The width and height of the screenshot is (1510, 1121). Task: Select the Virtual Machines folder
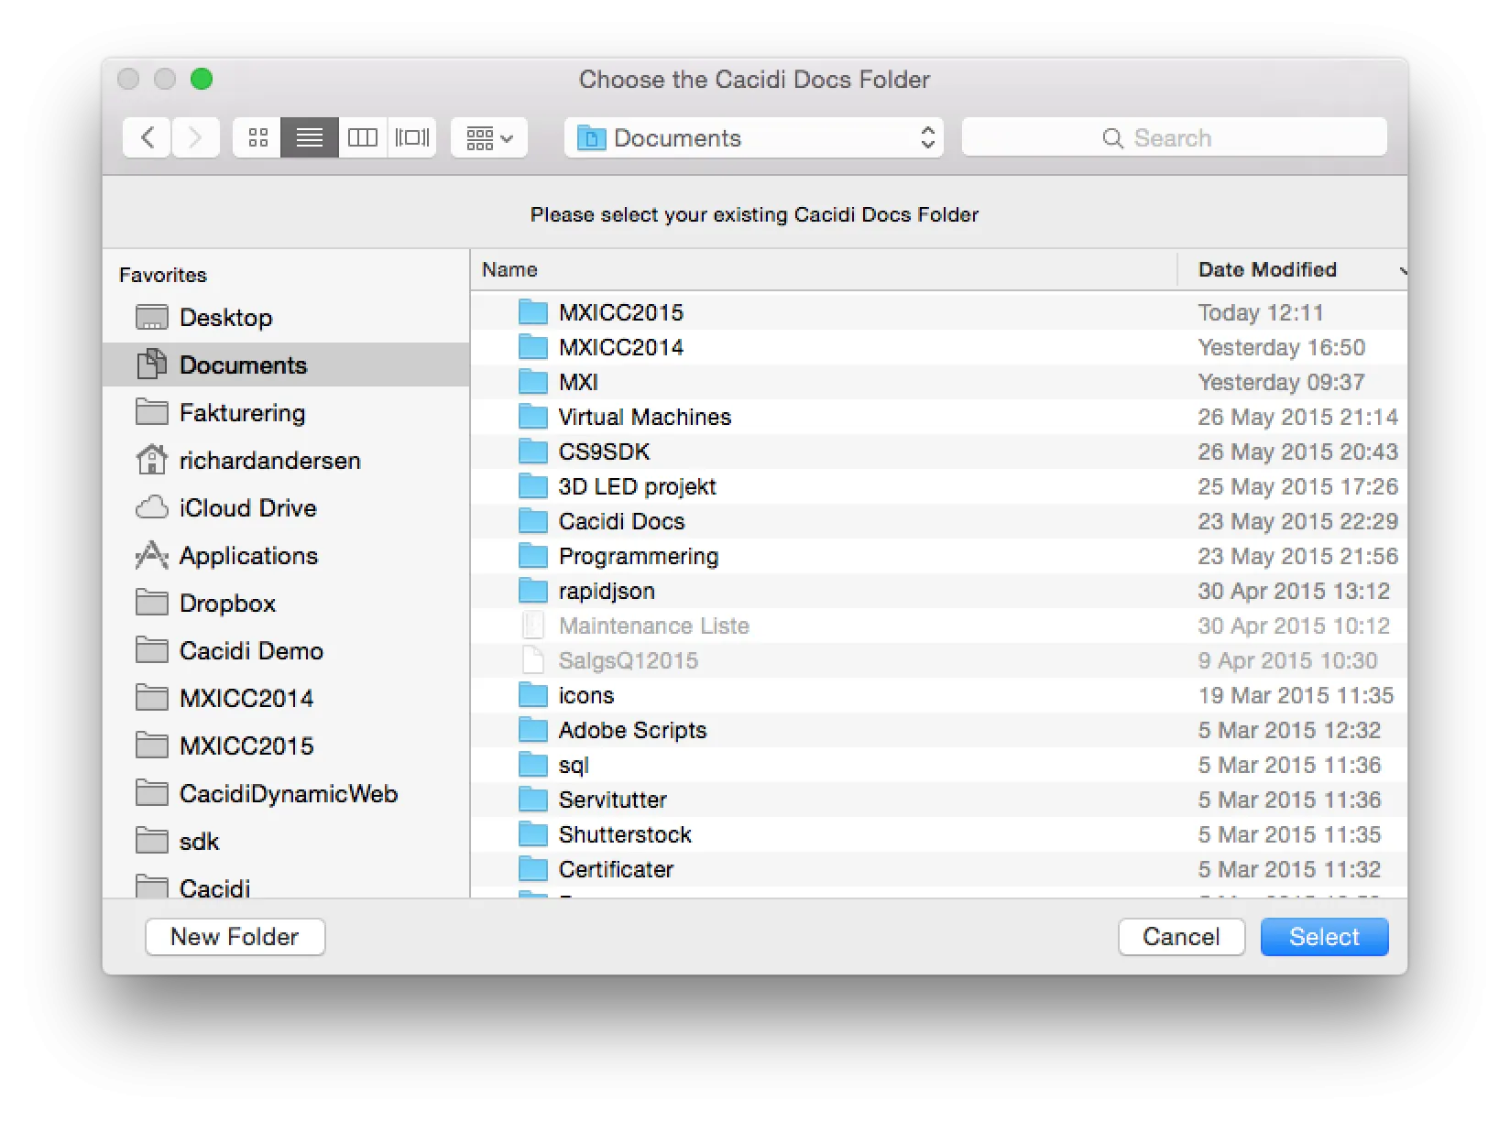click(644, 417)
